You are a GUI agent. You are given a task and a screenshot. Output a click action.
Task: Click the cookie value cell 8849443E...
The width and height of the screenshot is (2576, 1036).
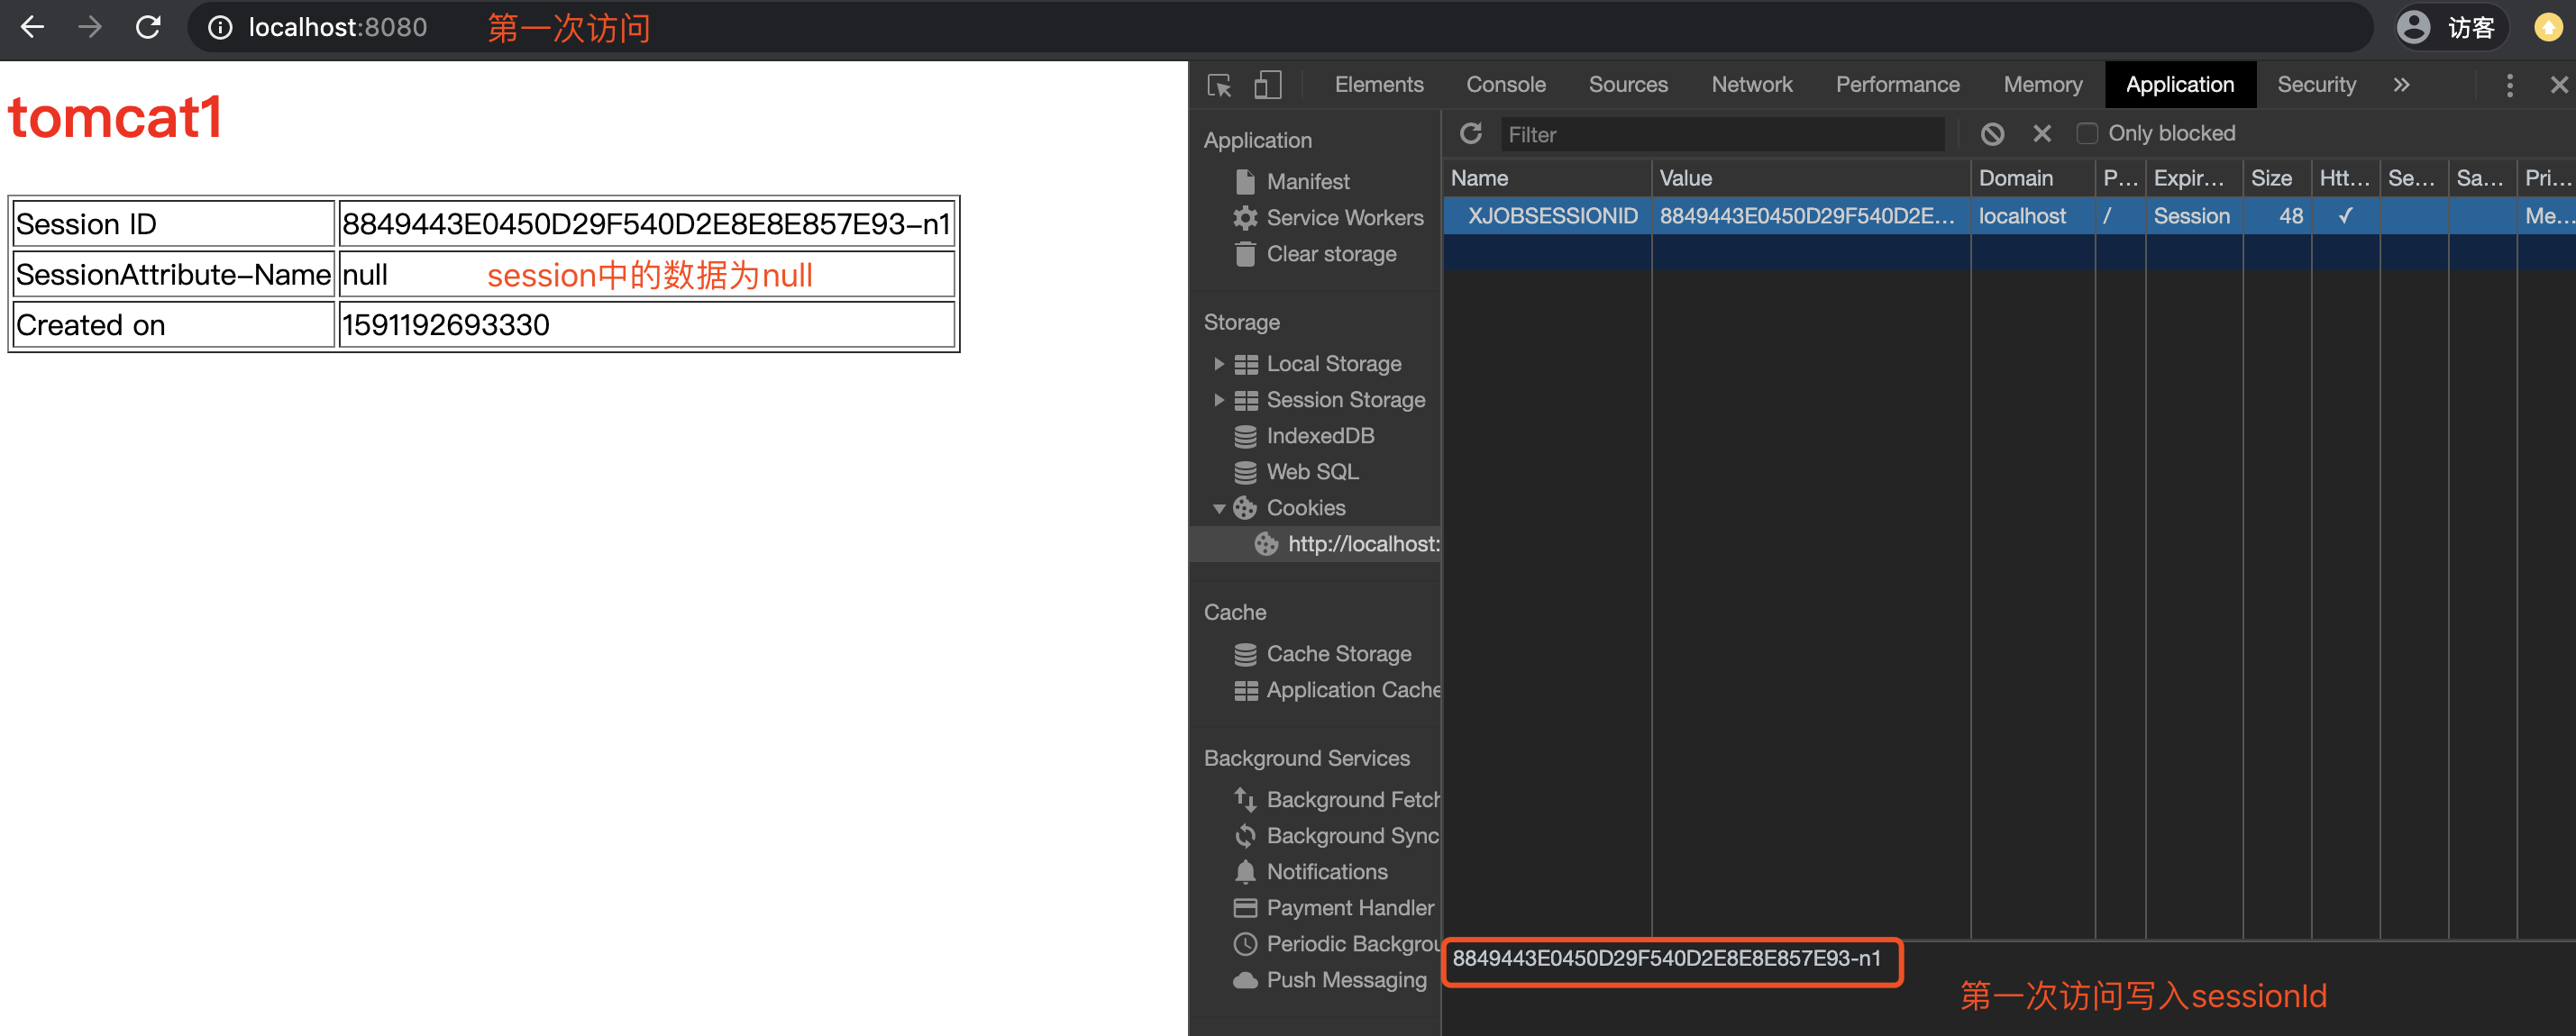[1810, 216]
